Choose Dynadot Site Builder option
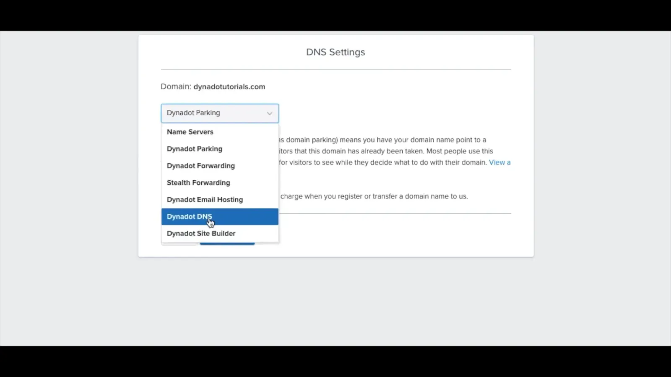Viewport: 671px width, 377px height. [x=220, y=233]
